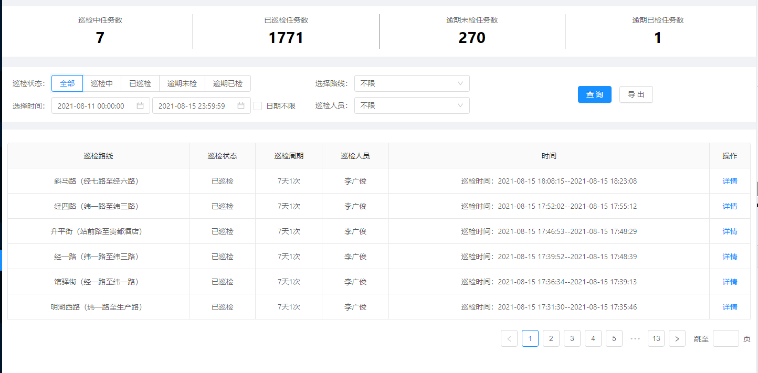Go to page 3 in pagination
Image resolution: width=758 pixels, height=373 pixels.
572,338
